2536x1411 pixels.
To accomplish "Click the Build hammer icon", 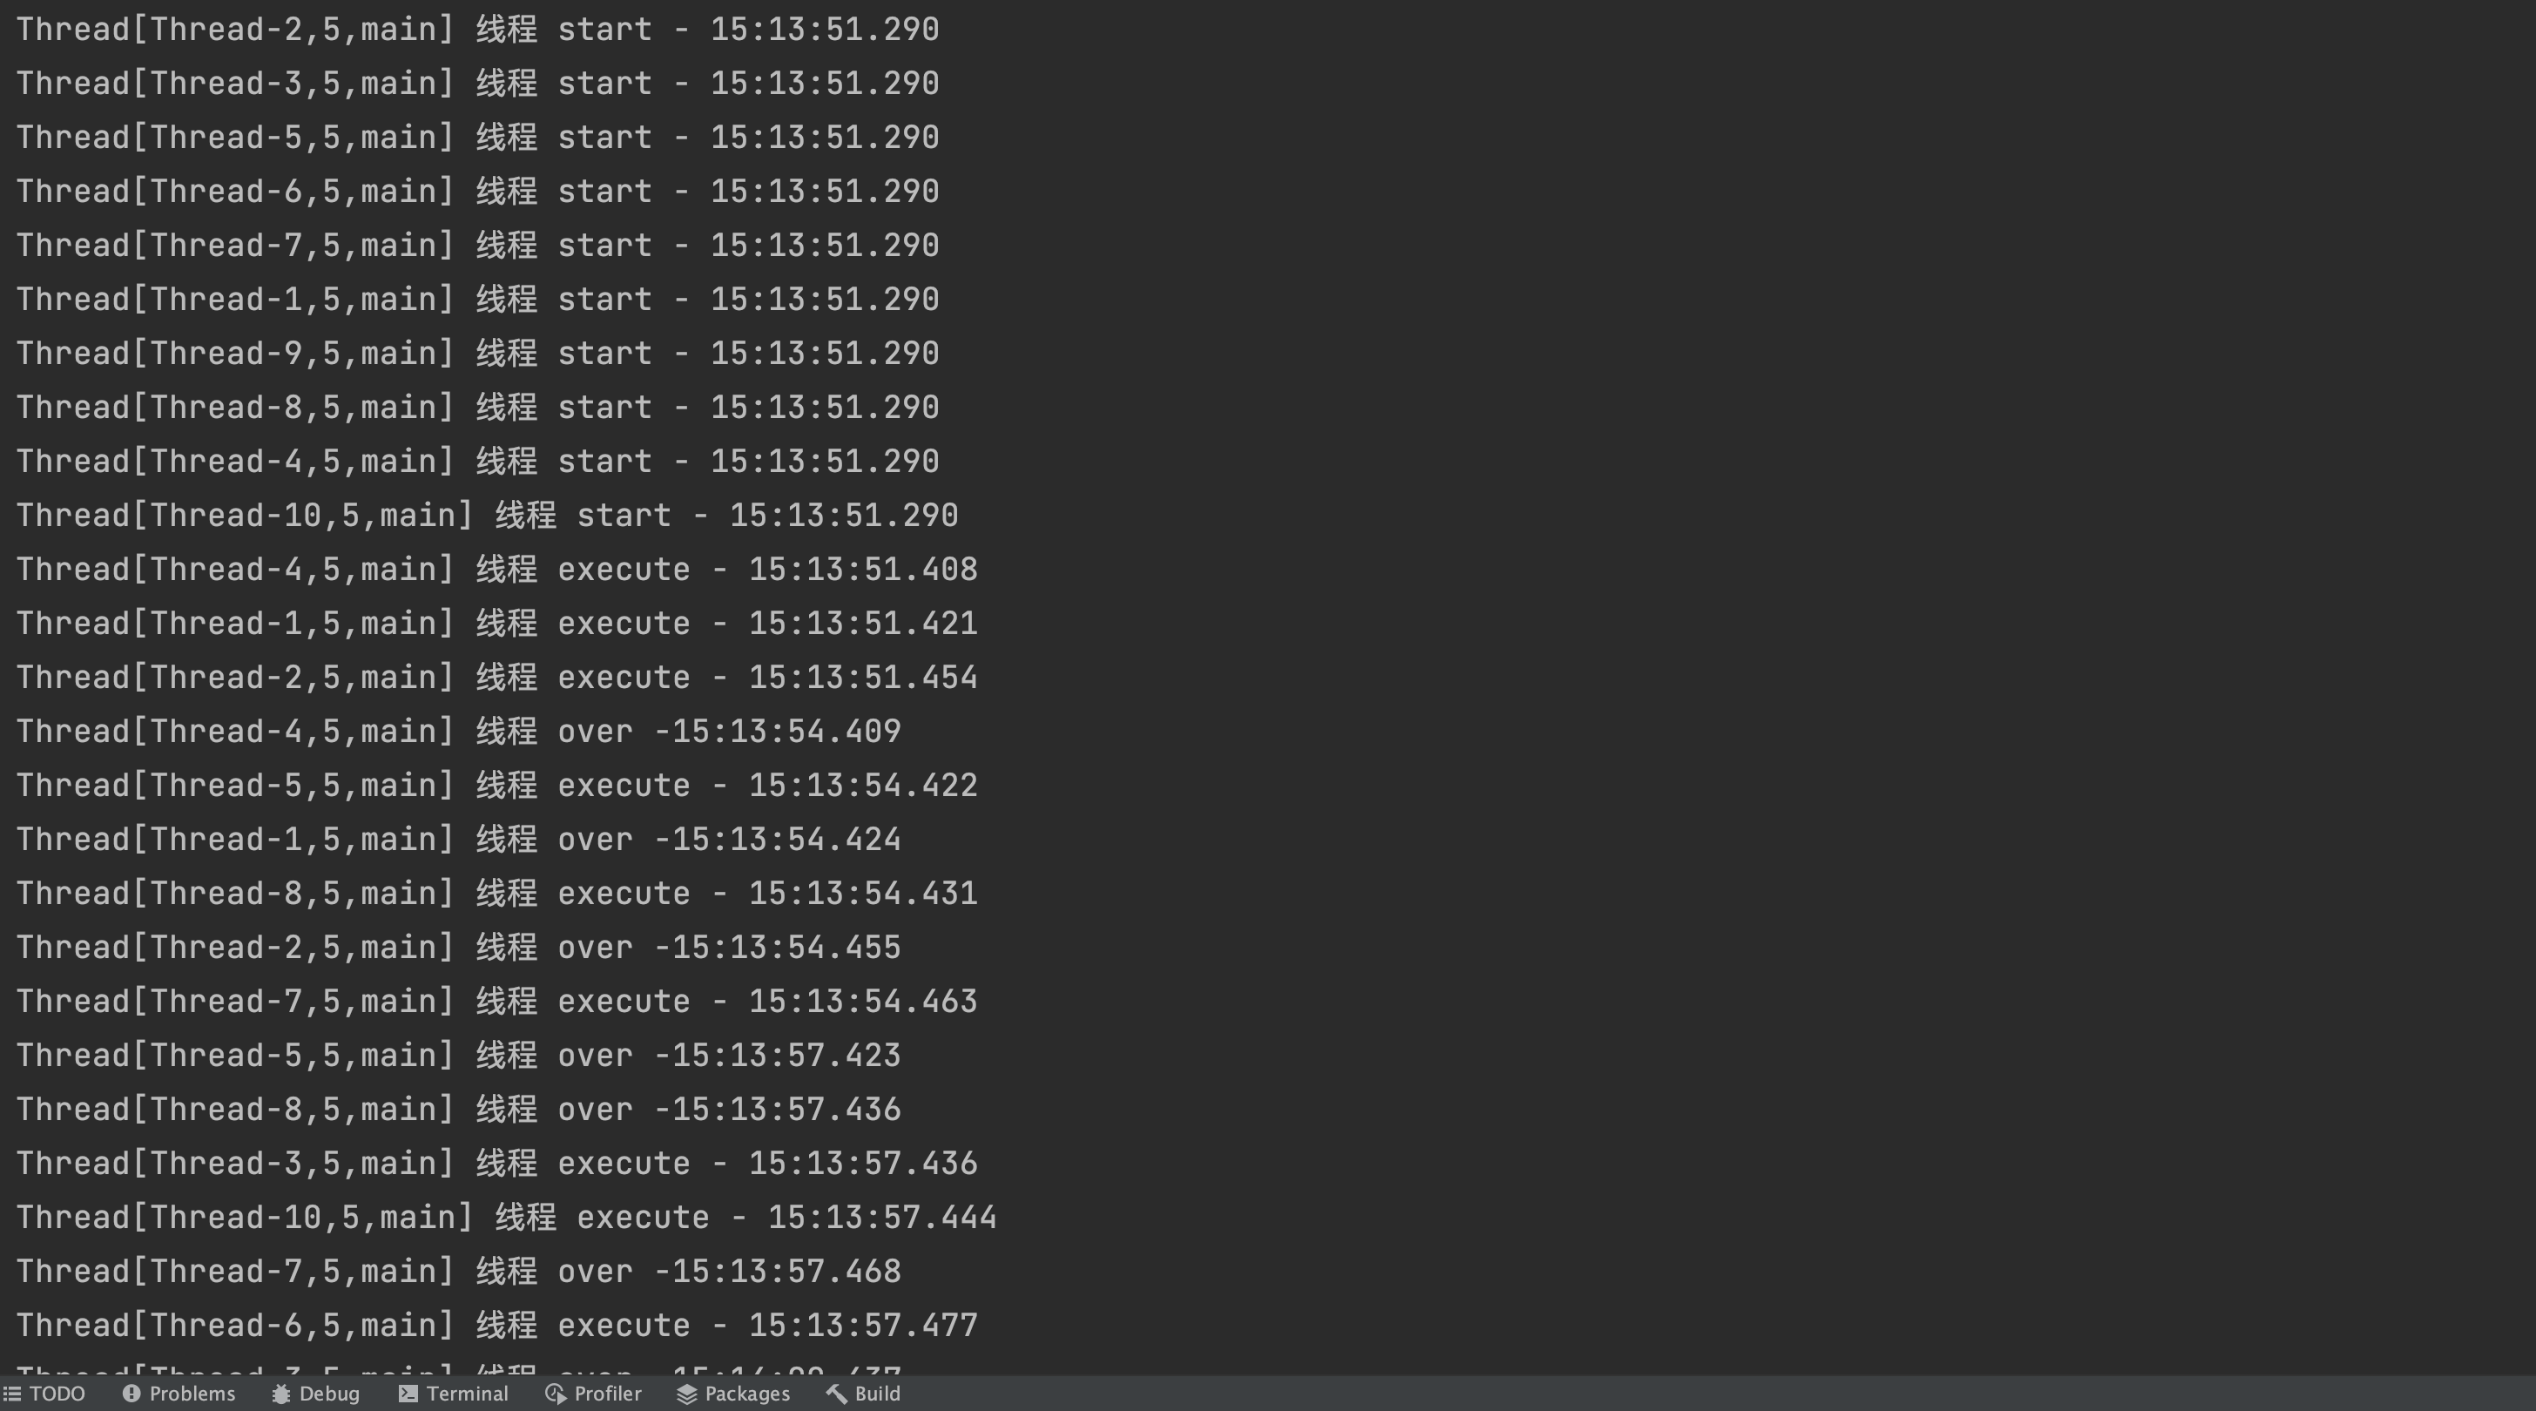I will [837, 1394].
